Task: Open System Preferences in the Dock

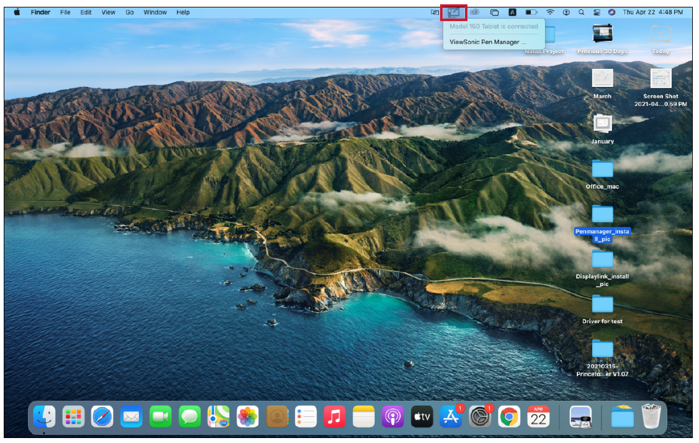Action: click(480, 417)
